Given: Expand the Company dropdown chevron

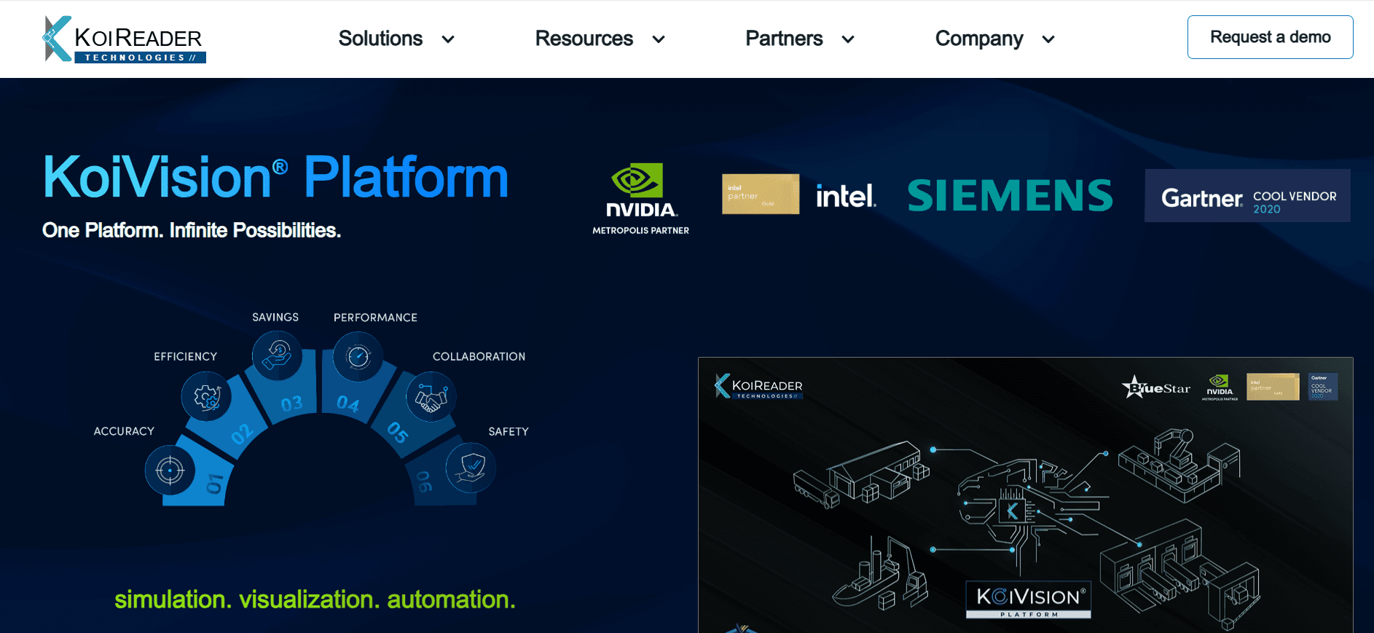Looking at the screenshot, I should (x=1048, y=39).
